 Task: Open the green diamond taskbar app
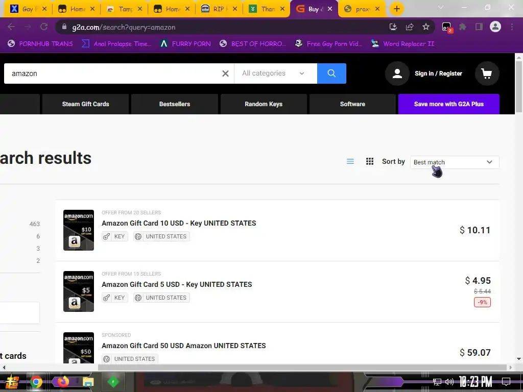click(113, 382)
